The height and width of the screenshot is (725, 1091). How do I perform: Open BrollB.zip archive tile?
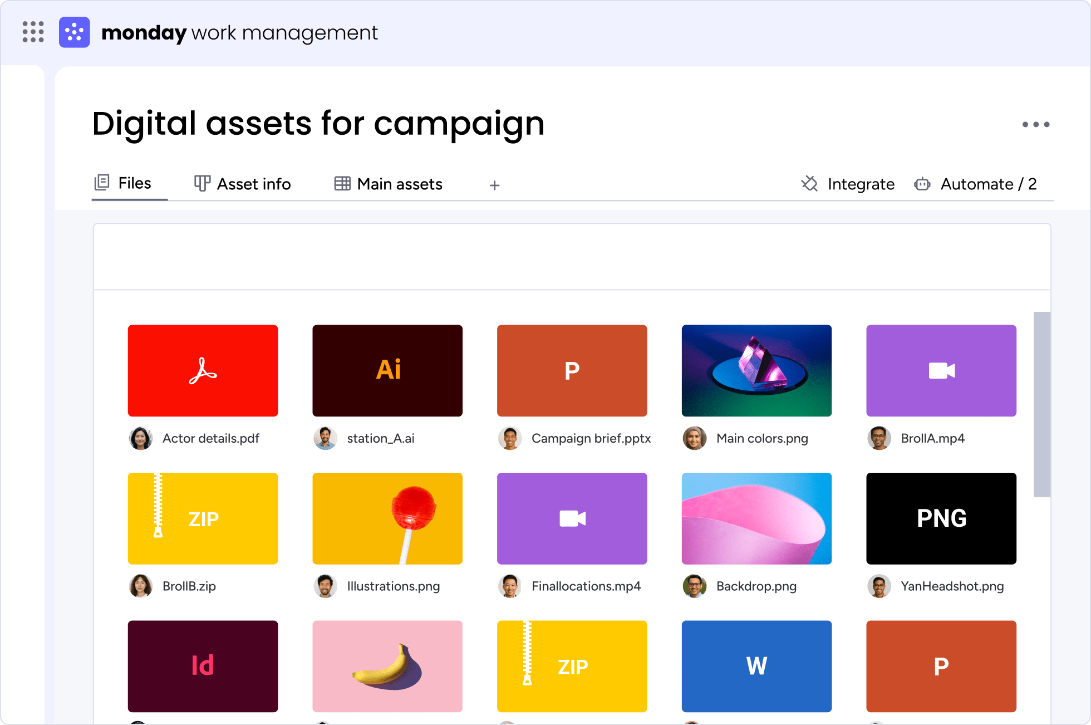(203, 518)
